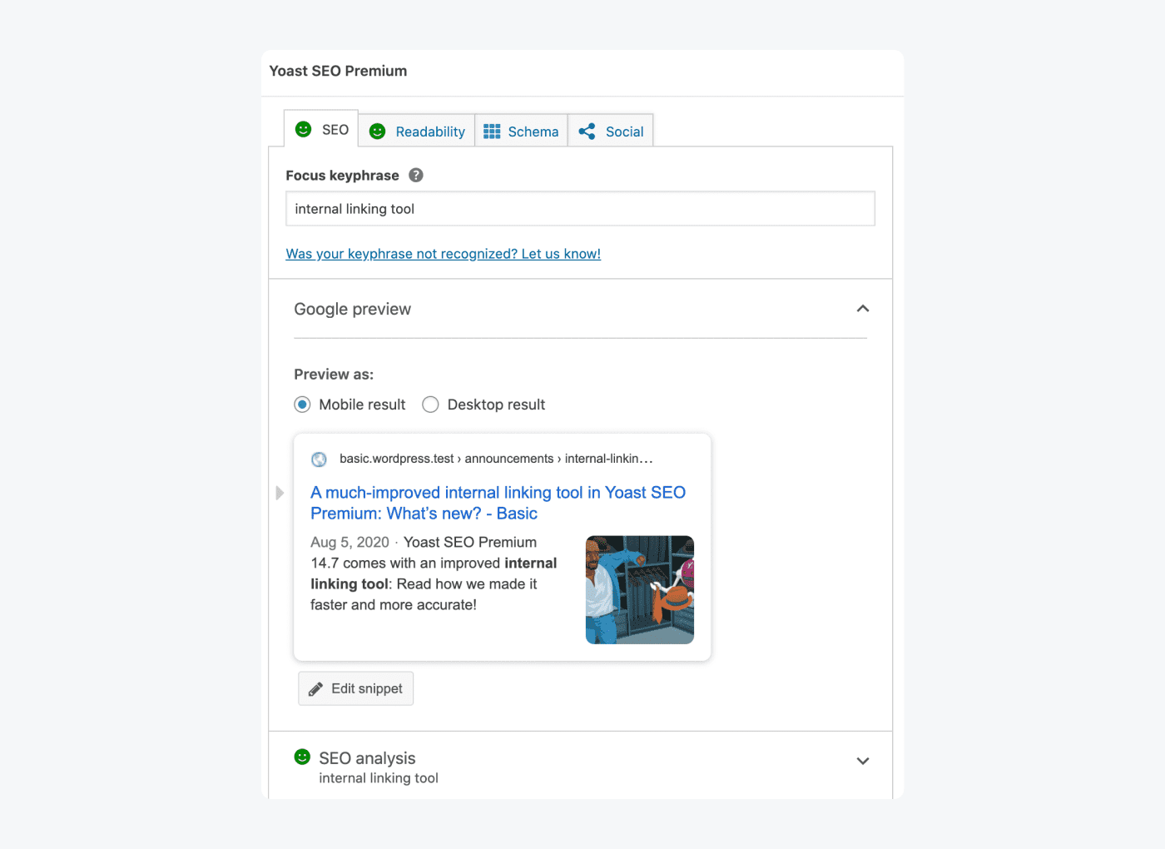Image resolution: width=1165 pixels, height=849 pixels.
Task: Click the Edit snippet button
Action: click(x=355, y=688)
